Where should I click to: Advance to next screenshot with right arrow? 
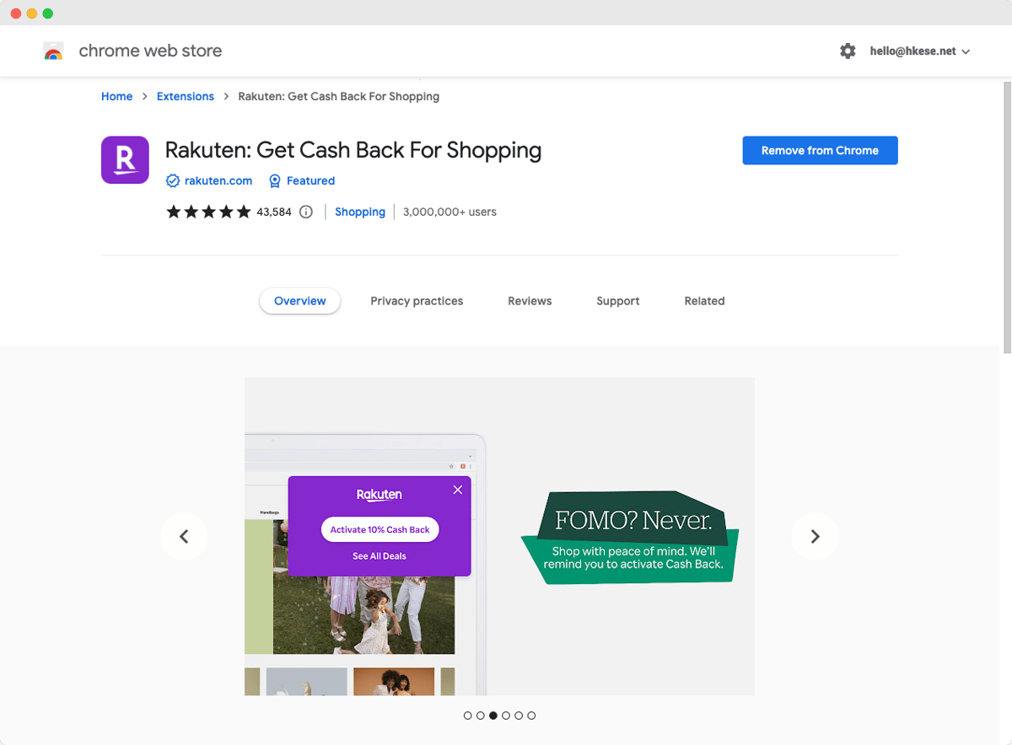click(815, 536)
